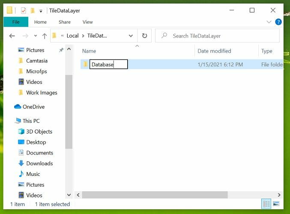Screen dimensions: 290x214
Task: Open Music under This PC
Action: click(33, 174)
